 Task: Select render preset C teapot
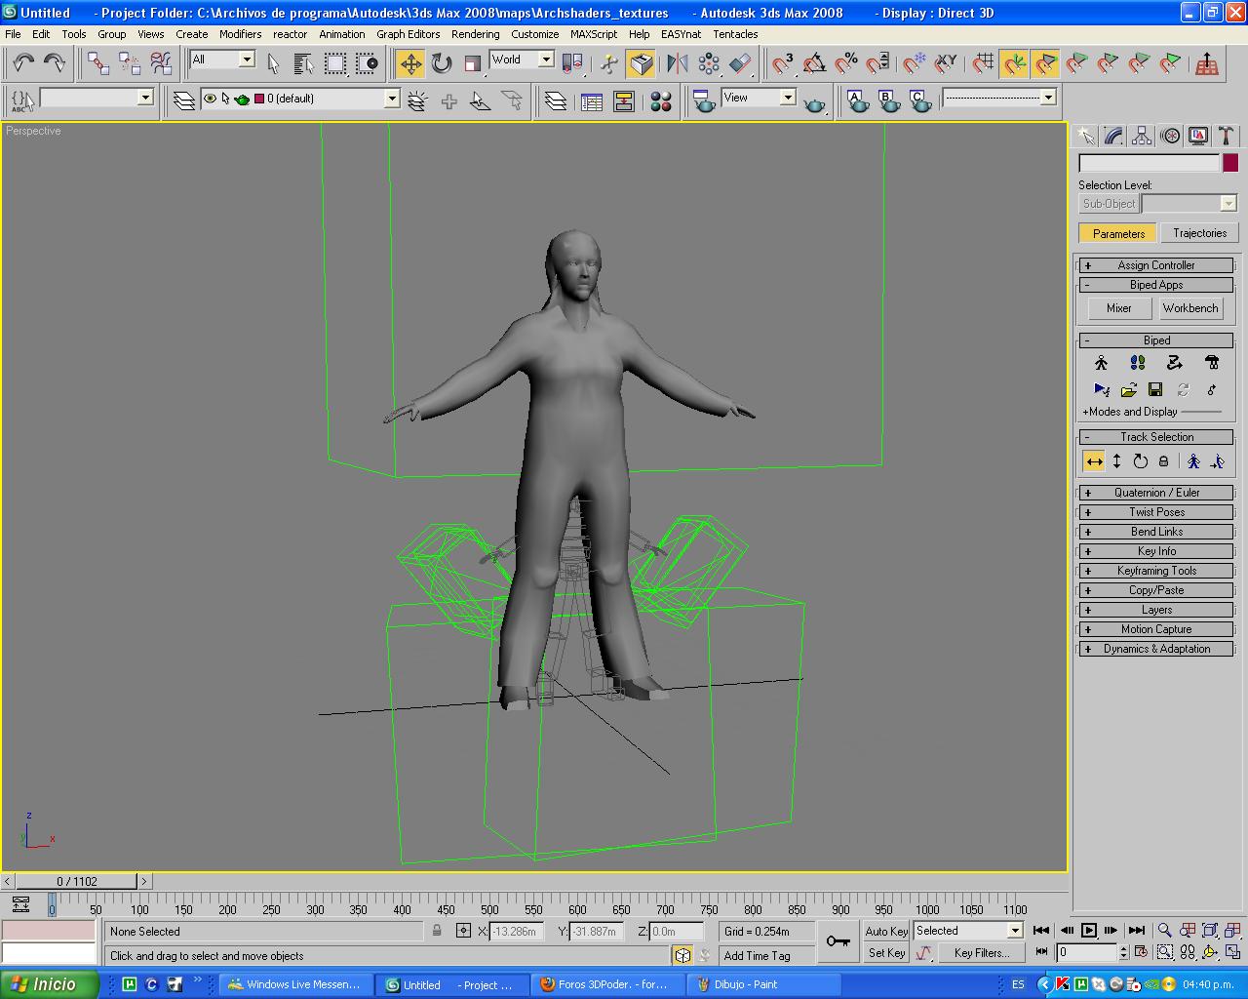[919, 101]
